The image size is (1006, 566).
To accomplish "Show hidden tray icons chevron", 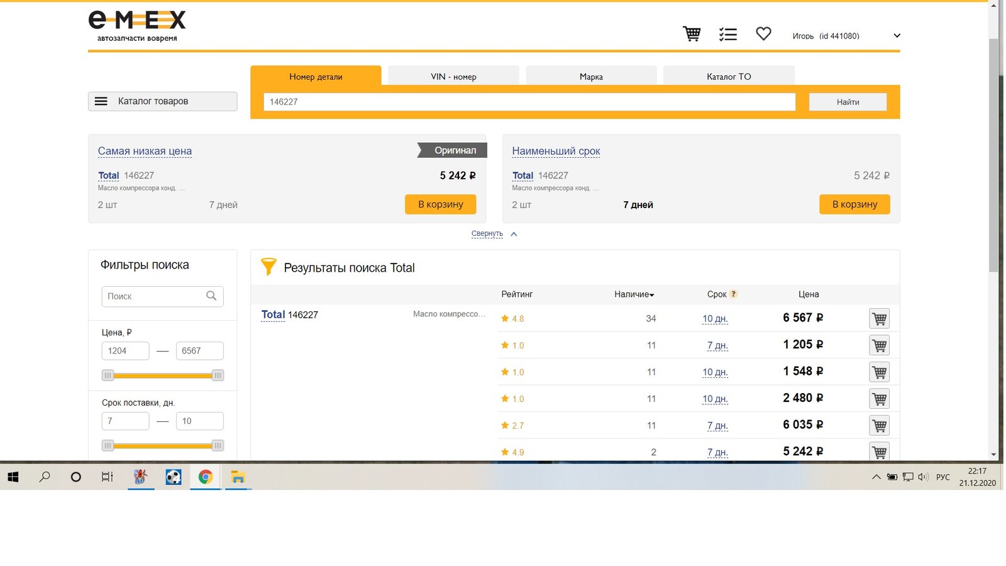I will click(876, 477).
